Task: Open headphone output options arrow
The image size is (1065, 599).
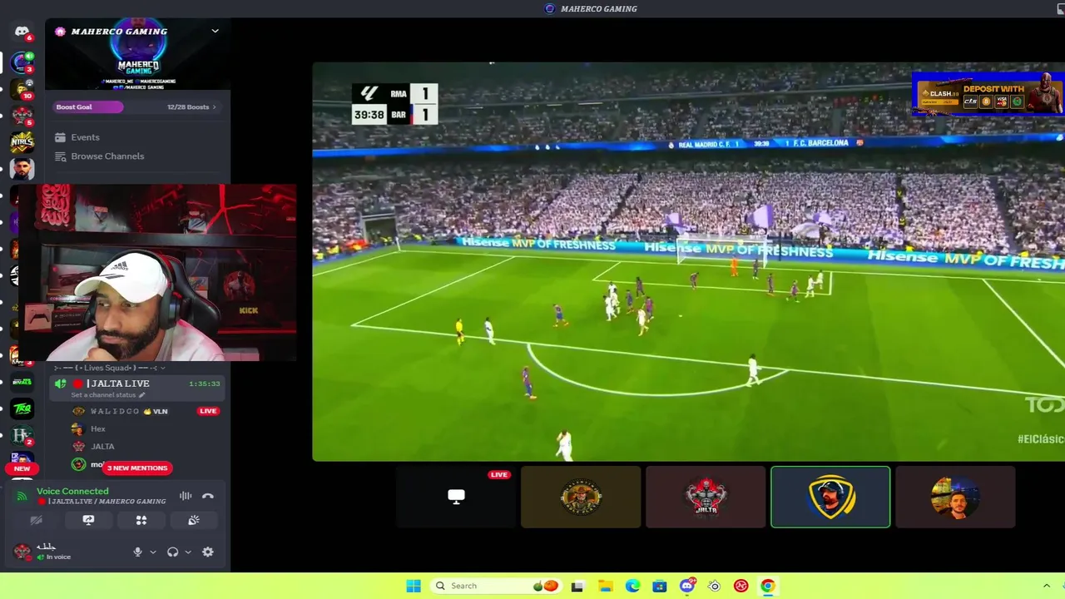Action: click(x=188, y=552)
